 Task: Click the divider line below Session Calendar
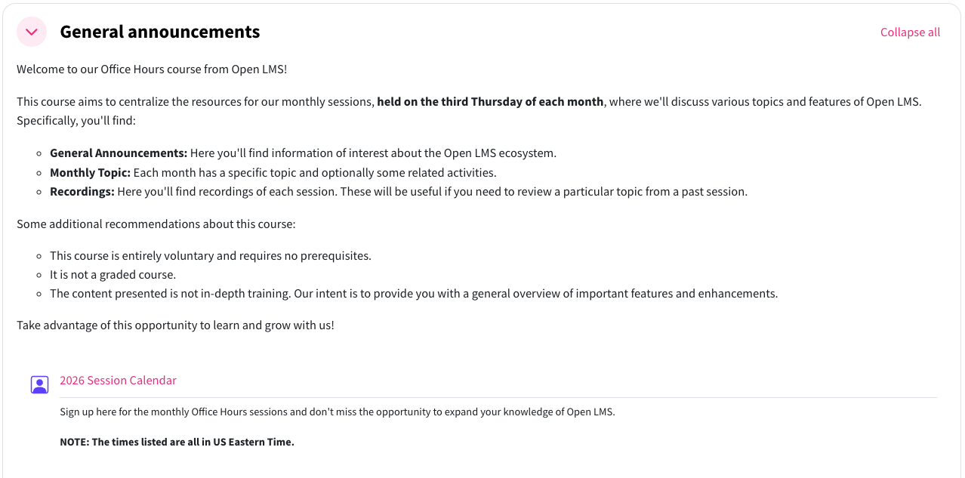pos(498,397)
